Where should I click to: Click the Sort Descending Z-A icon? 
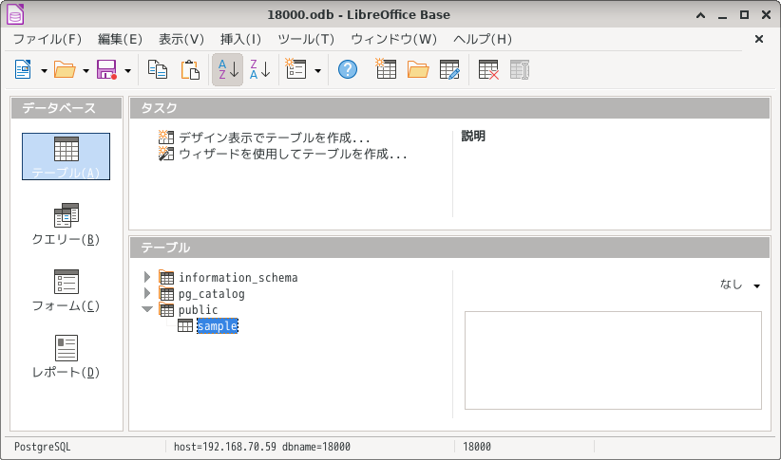tap(260, 69)
